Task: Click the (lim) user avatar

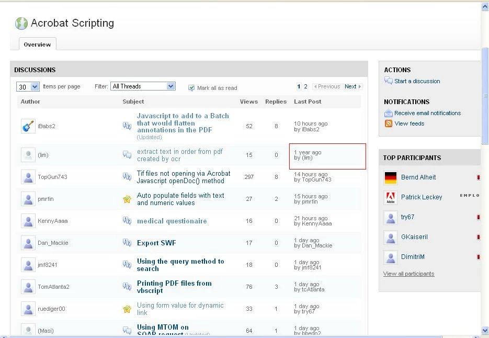Action: click(x=28, y=155)
